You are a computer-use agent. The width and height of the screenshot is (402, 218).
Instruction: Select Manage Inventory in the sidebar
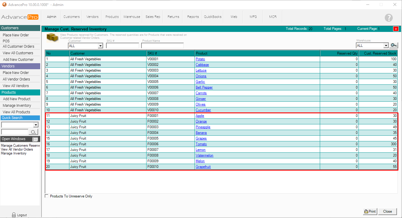pos(17,106)
